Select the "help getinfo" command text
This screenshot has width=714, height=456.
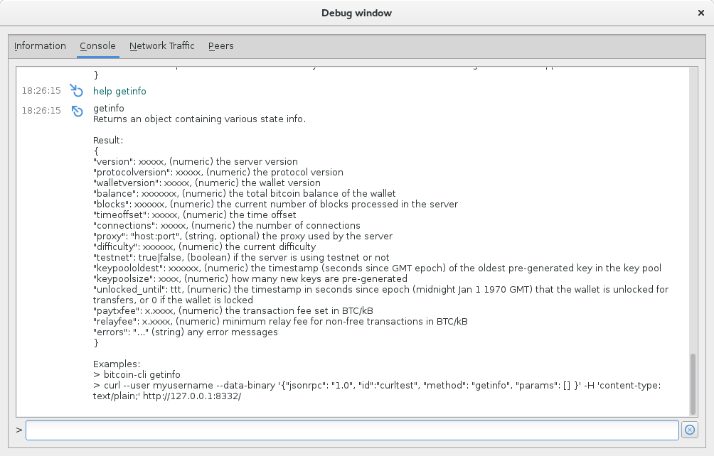point(119,91)
